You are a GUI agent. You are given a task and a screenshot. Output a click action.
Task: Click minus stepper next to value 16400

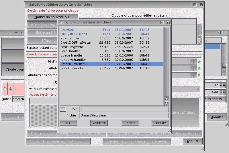[x=221, y=92]
